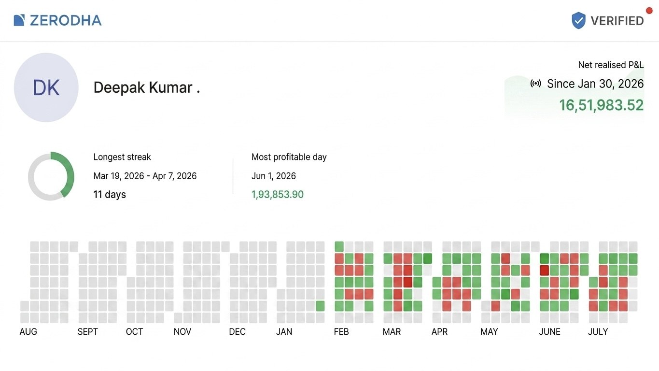The height and width of the screenshot is (371, 659).
Task: Click the longest streak donut chart
Action: [51, 176]
